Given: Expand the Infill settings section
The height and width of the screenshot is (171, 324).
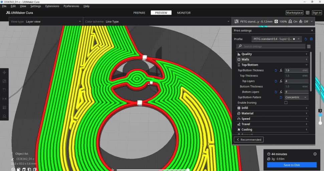Looking at the screenshot, I should [272, 108].
